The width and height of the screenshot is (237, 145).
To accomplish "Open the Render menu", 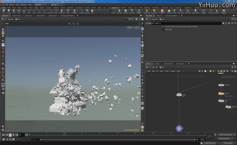I will pyautogui.click(x=12, y=5).
